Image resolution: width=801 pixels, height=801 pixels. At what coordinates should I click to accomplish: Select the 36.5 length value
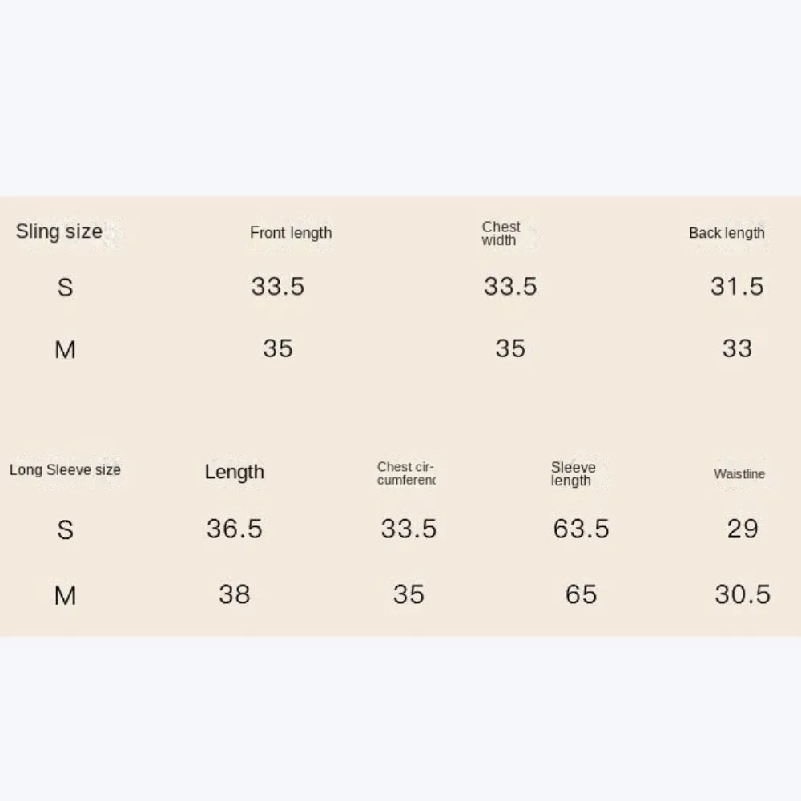click(235, 529)
